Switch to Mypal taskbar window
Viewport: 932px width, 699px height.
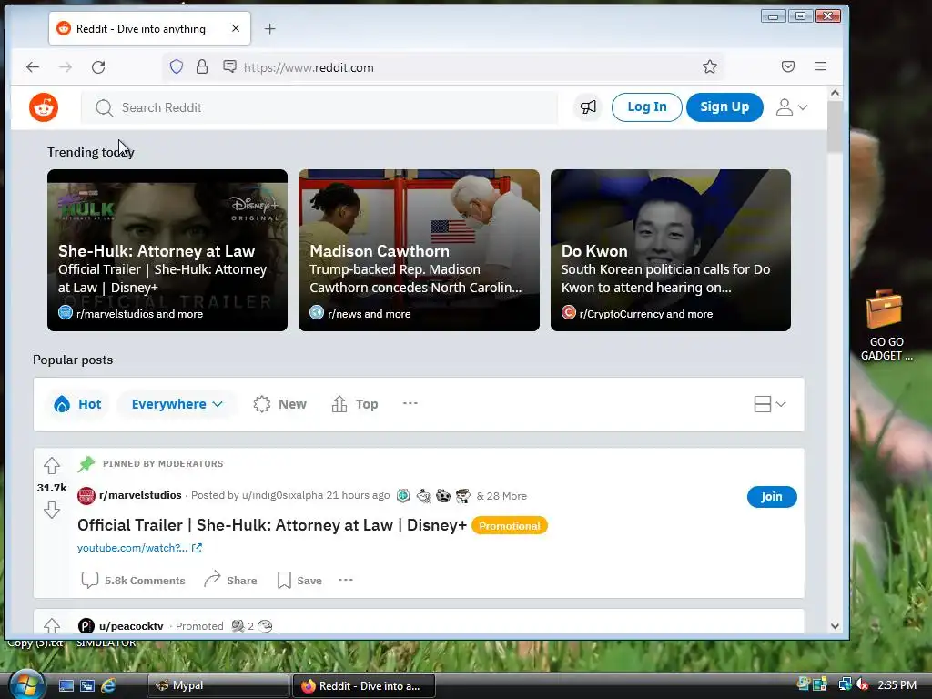218,685
